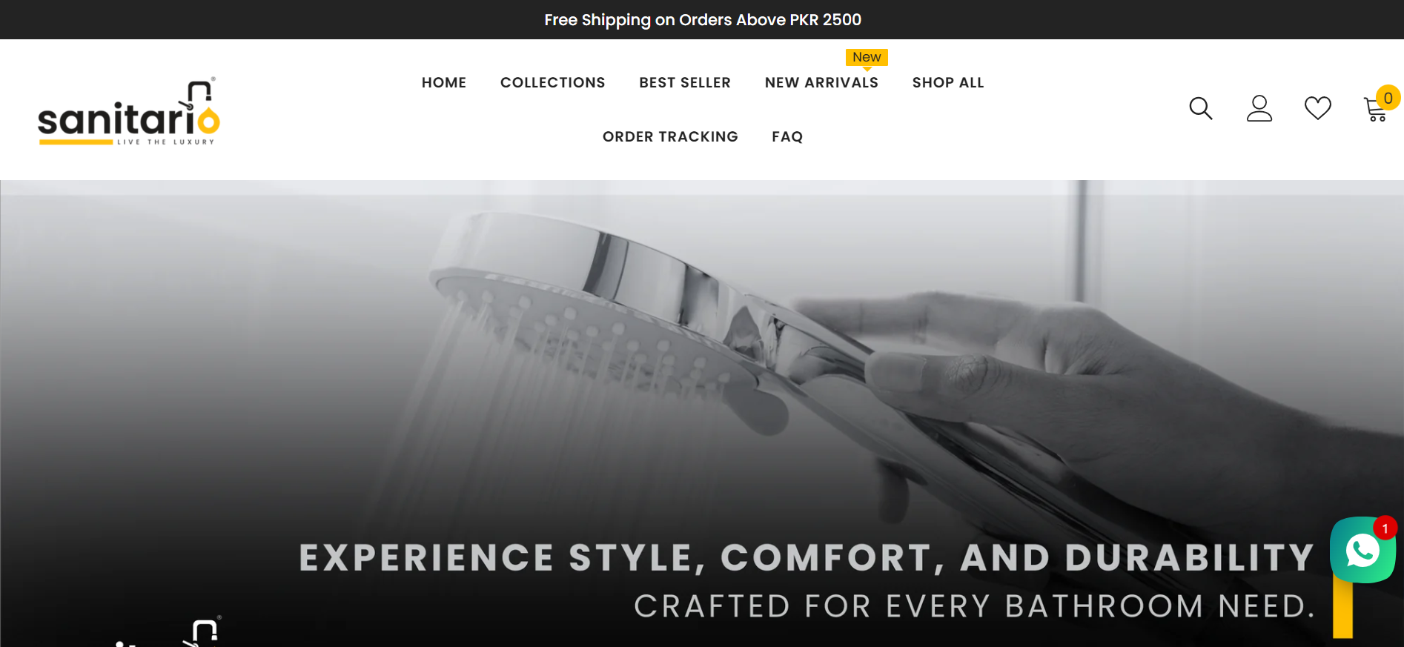
Task: Go to the Home menu item
Action: 444,82
